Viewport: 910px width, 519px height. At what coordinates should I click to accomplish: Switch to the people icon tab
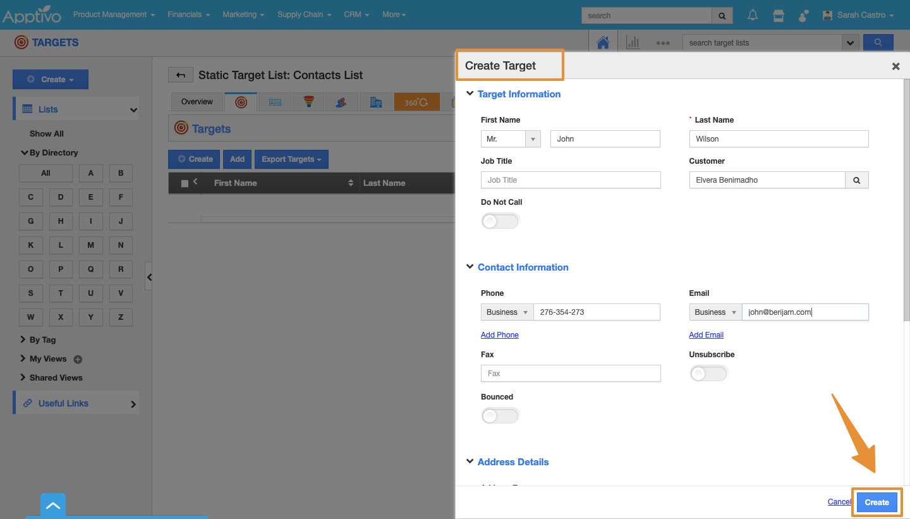pyautogui.click(x=342, y=102)
